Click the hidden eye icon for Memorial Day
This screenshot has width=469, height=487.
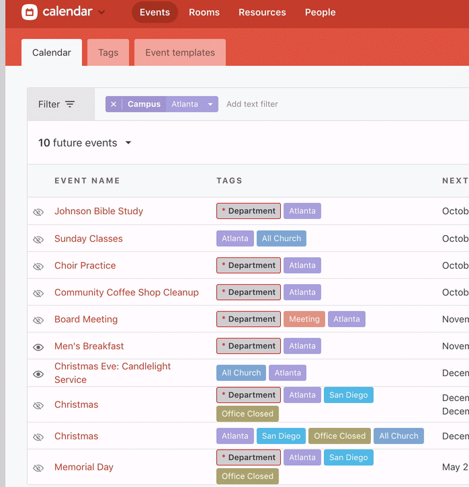38,468
